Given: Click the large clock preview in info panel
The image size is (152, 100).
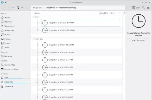Looking at the screenshot, I should click(139, 21).
